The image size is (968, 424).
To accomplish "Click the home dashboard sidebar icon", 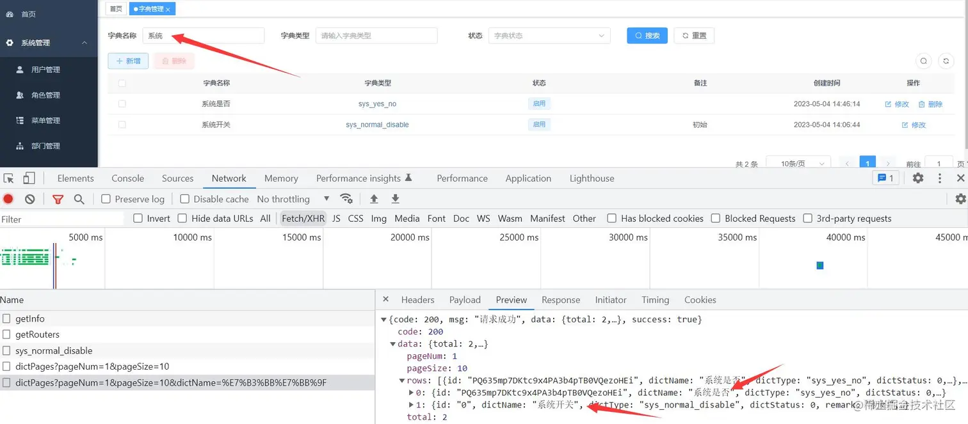I will click(10, 14).
